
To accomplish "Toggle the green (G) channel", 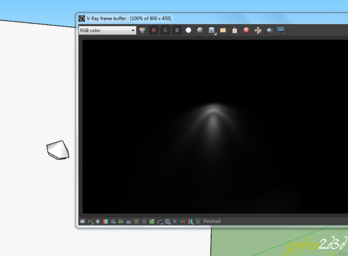I will pos(165,30).
